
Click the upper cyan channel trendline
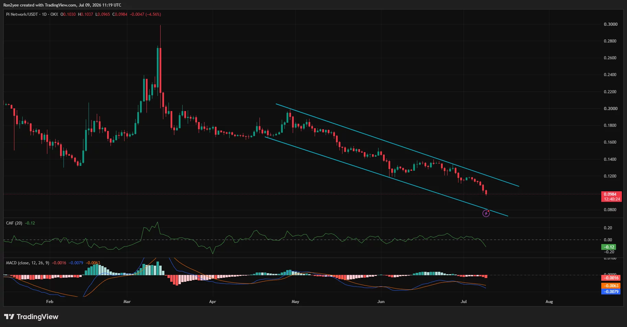tap(397, 145)
